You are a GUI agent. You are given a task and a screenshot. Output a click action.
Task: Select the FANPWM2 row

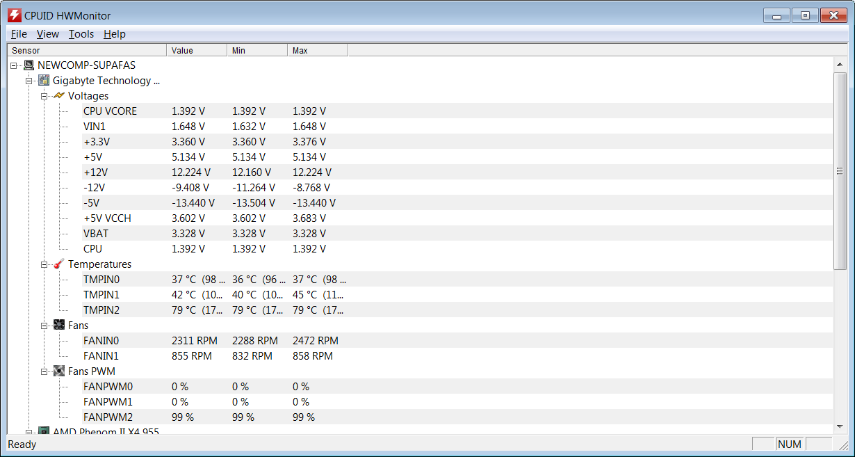pyautogui.click(x=457, y=417)
